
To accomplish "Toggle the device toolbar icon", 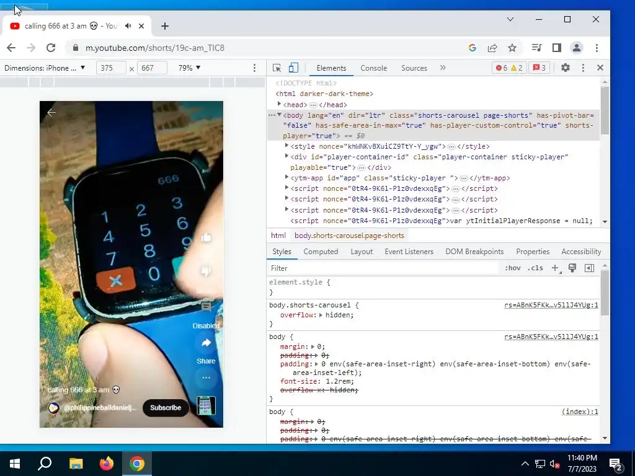I will coord(293,68).
